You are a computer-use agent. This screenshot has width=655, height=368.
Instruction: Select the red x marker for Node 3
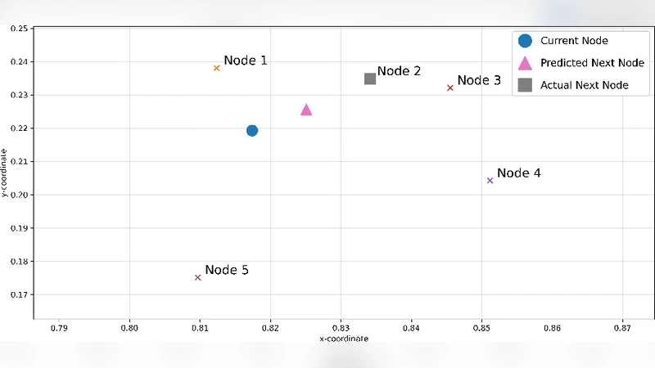(450, 88)
